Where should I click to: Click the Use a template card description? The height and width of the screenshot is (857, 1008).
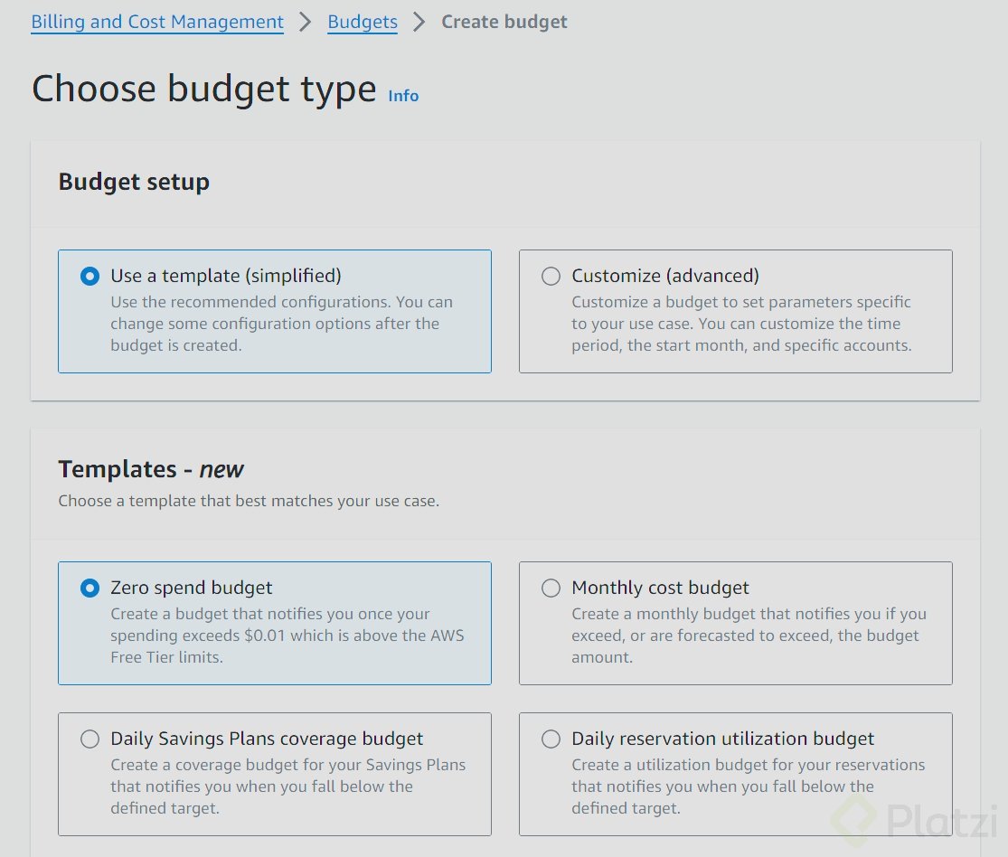pyautogui.click(x=281, y=324)
